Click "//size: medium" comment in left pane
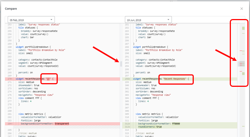This screenshot has width=250, height=137. click(x=28, y=133)
